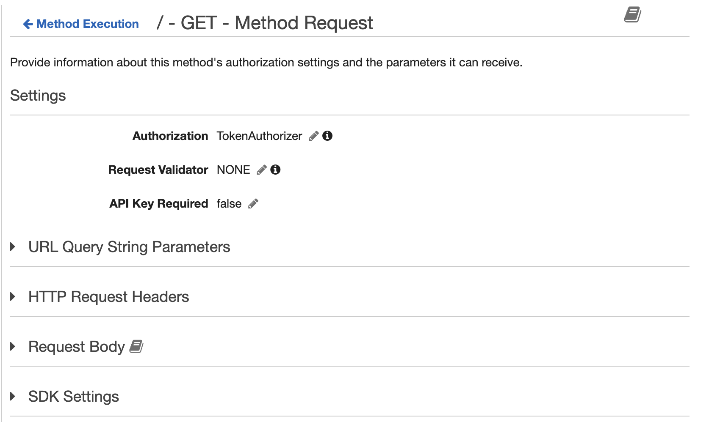The image size is (709, 422).
Task: Click the Authorization field label
Action: [x=170, y=136]
